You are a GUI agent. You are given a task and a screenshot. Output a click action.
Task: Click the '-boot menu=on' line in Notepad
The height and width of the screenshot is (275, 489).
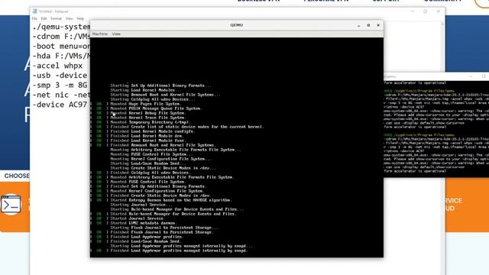[x=61, y=46]
